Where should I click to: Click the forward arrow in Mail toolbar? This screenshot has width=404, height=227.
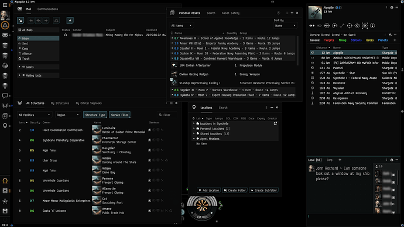coord(46,20)
